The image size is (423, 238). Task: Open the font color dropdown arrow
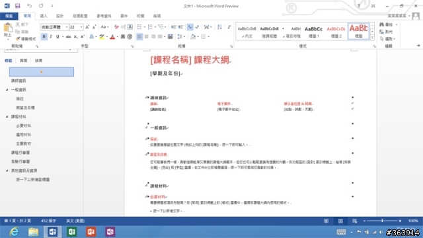point(118,37)
